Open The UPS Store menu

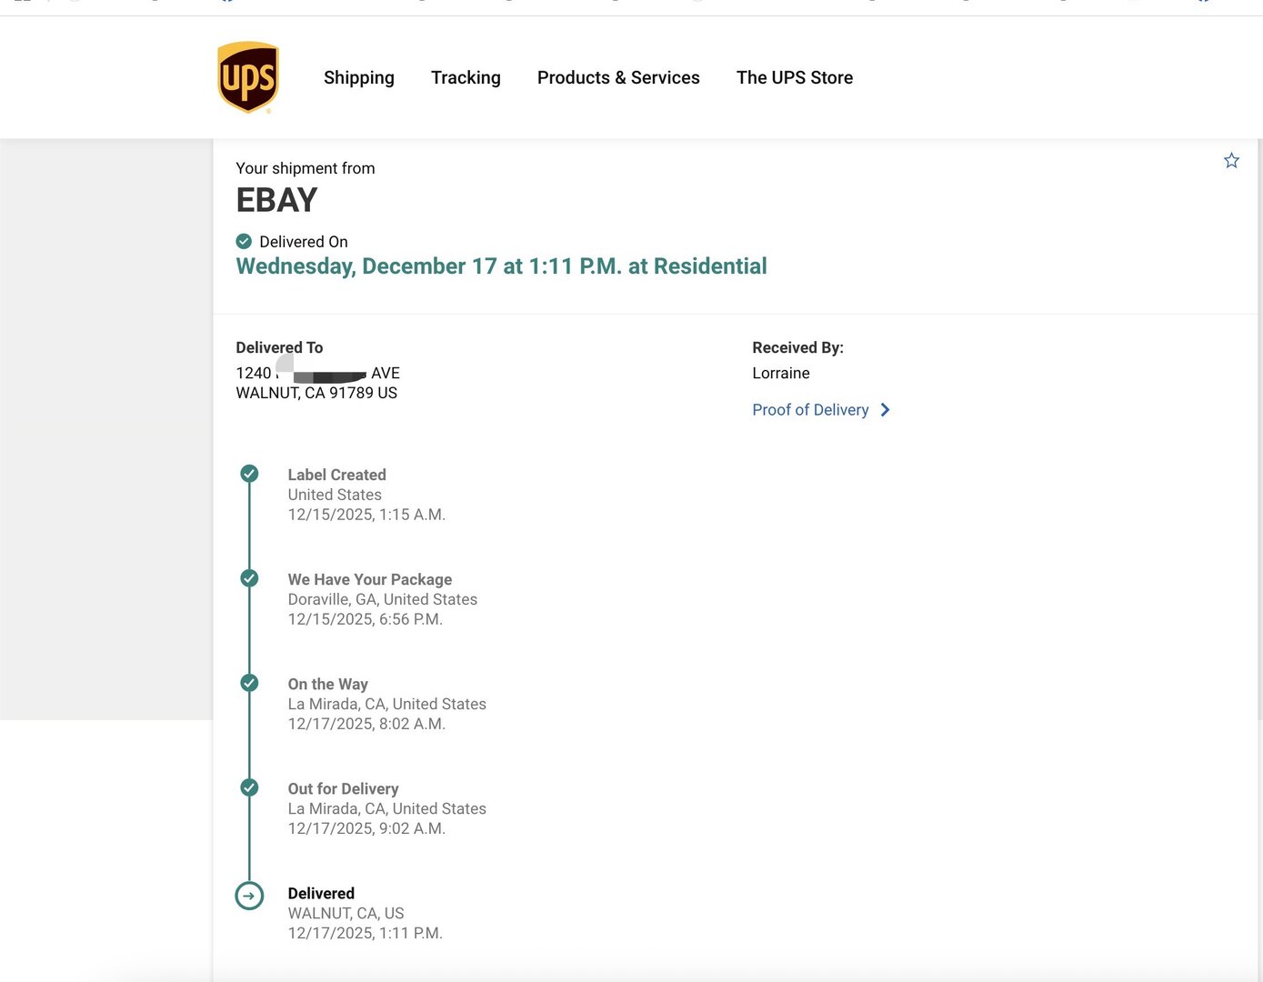coord(795,77)
